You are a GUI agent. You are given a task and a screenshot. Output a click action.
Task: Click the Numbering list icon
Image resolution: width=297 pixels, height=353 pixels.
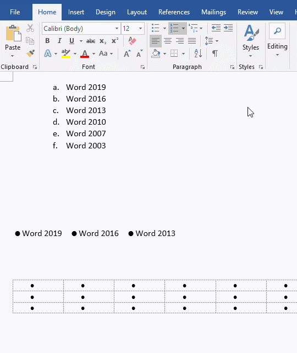pos(174,28)
